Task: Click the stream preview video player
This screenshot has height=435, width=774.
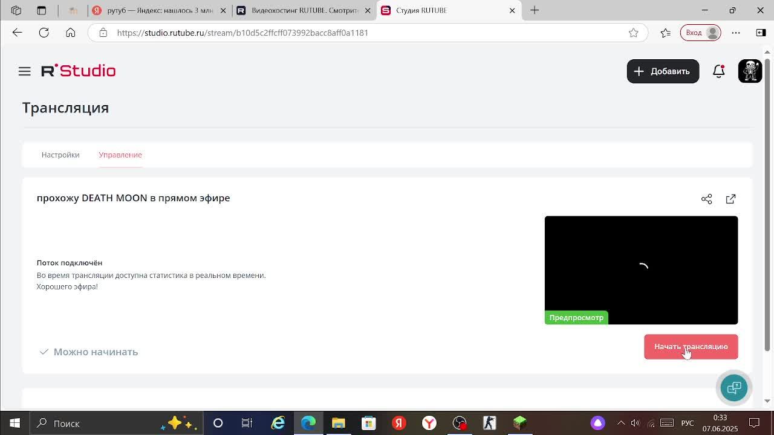Action: click(641, 270)
